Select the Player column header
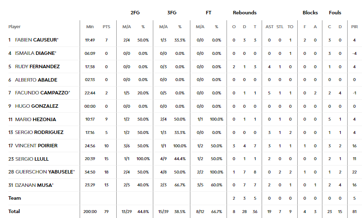The image size is (362, 218). (x=14, y=27)
